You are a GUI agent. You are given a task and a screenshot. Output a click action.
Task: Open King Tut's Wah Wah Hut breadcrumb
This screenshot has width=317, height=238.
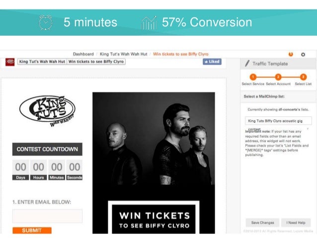click(124, 54)
